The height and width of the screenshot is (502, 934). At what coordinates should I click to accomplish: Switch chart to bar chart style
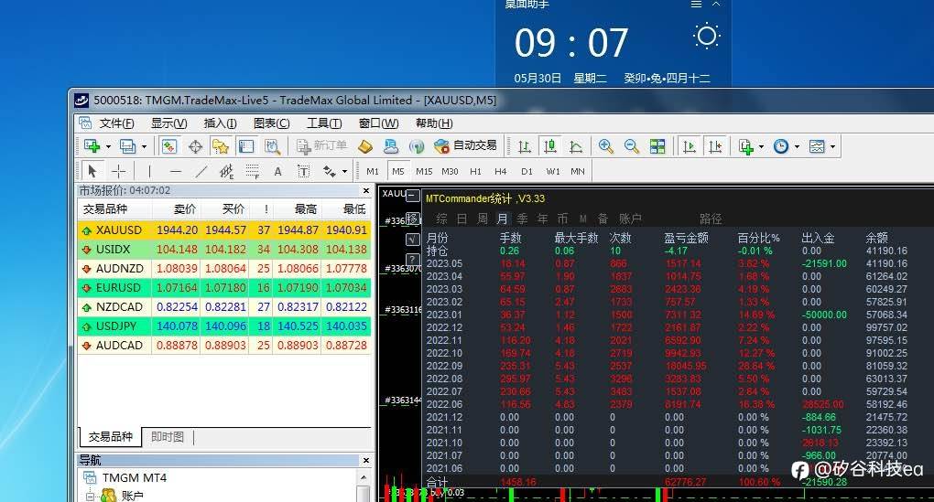coord(524,146)
